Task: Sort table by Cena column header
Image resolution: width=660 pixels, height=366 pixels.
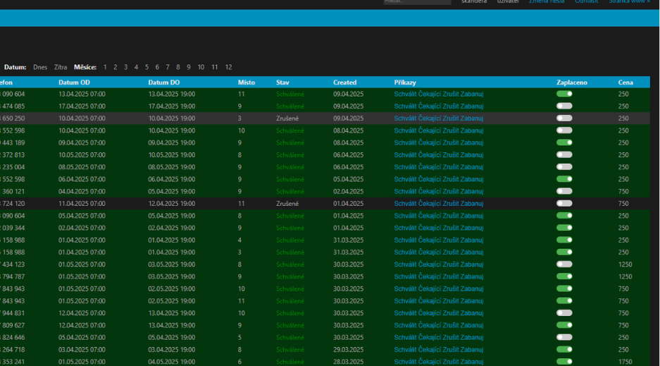Action: tap(625, 83)
